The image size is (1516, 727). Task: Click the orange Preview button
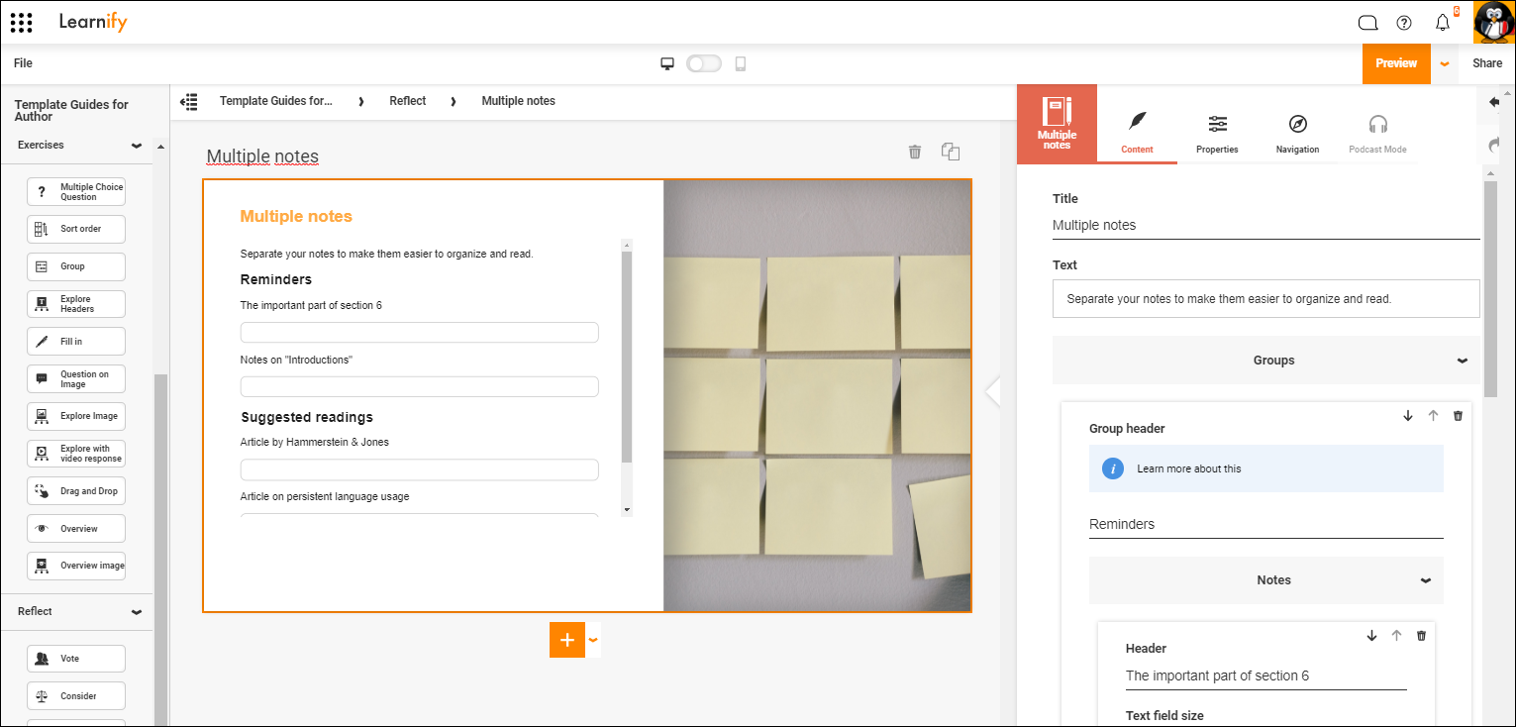pos(1396,62)
